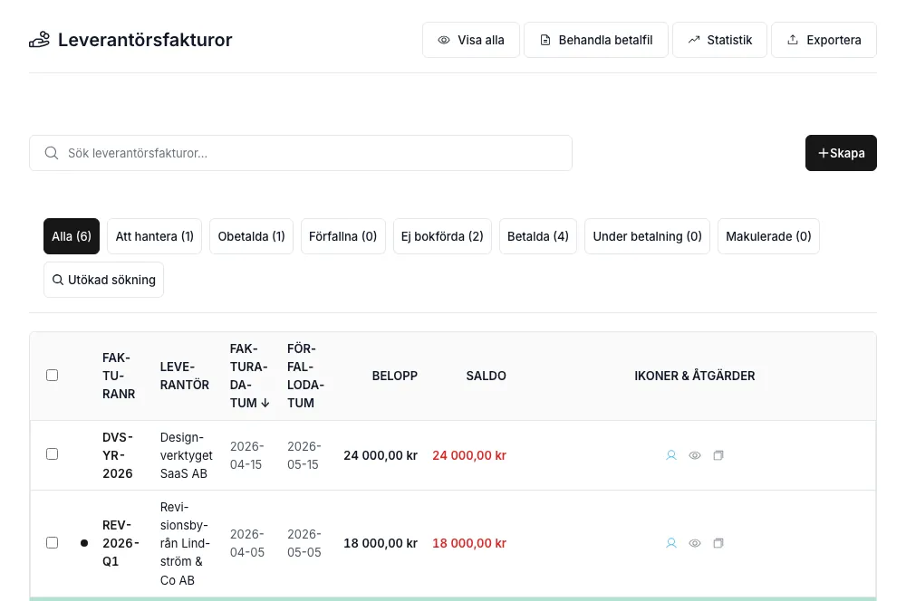
Task: Click black belopp 24 000,00 kr
Action: click(381, 455)
